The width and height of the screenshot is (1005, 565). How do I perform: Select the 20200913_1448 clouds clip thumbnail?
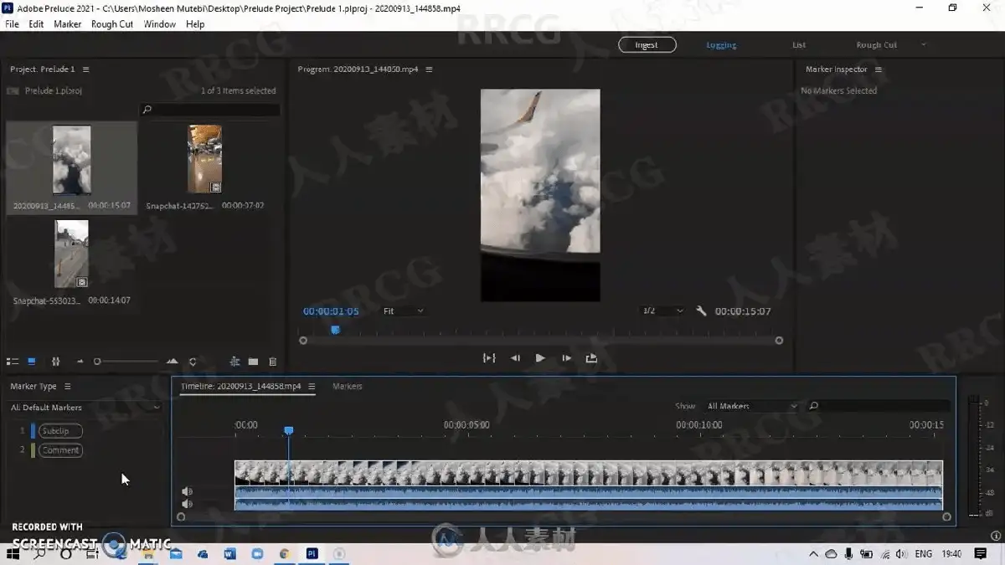coord(72,160)
